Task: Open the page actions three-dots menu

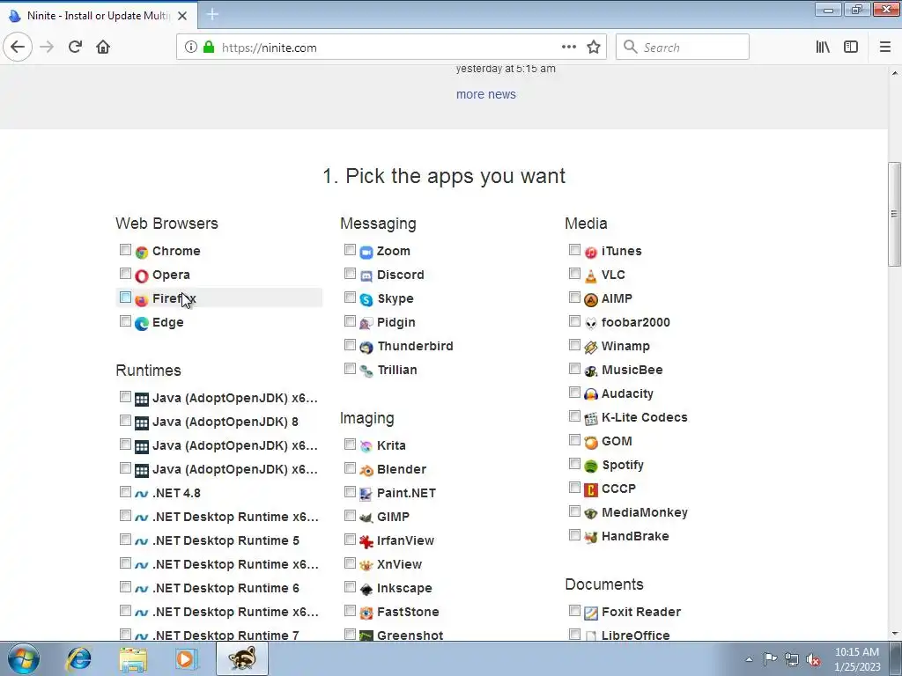Action: tap(569, 48)
